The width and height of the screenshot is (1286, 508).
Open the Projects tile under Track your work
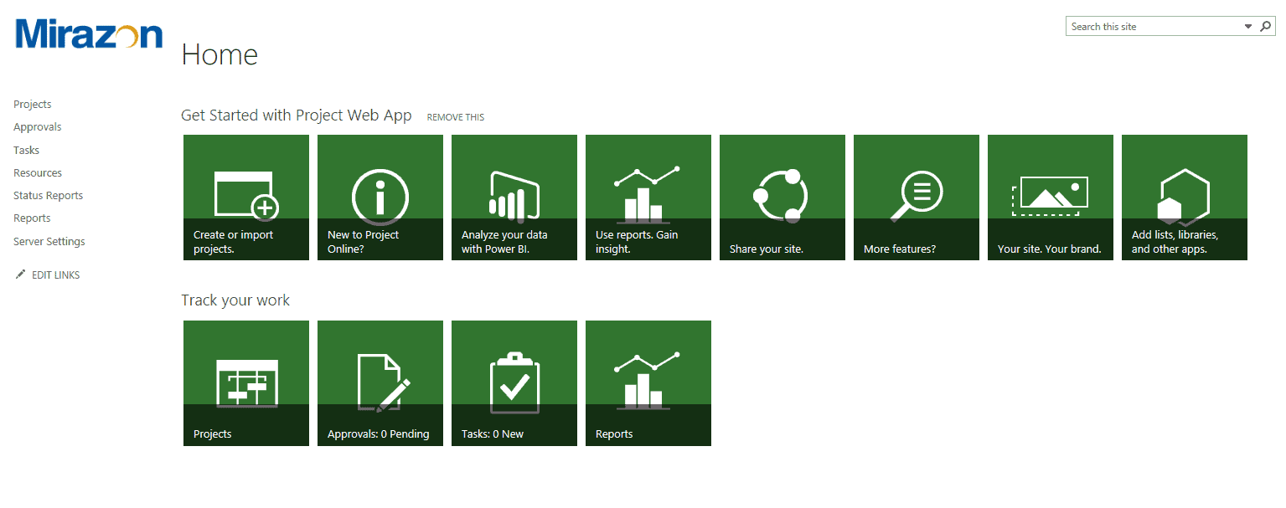pos(246,383)
